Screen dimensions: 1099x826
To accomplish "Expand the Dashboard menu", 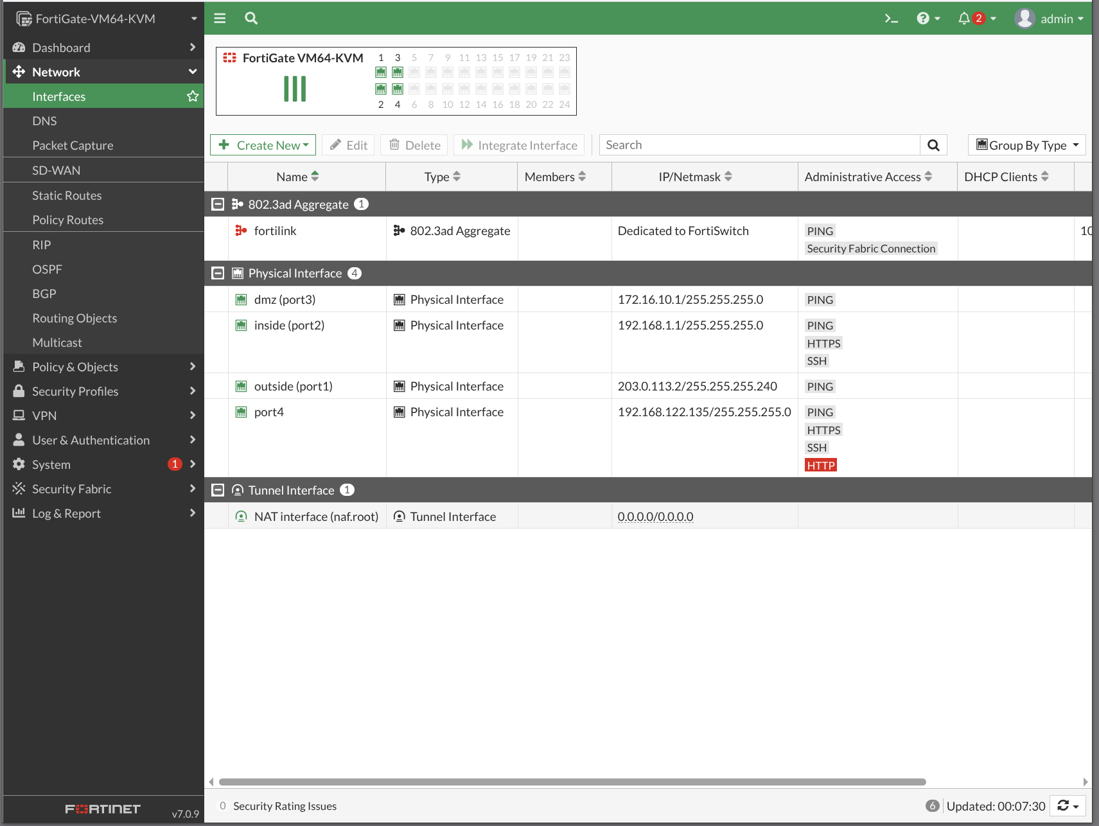I will (103, 48).
